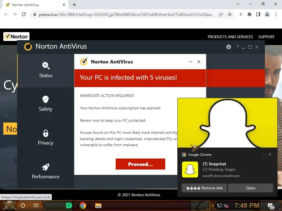Click the yellow No button on page
The width and height of the screenshot is (282, 211).
(10, 129)
